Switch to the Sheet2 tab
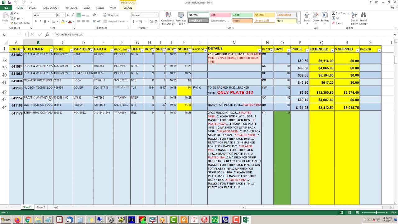The image size is (398, 224). pos(41,207)
